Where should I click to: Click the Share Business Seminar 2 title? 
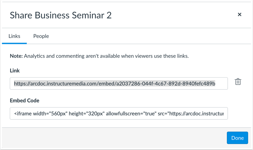(61, 15)
